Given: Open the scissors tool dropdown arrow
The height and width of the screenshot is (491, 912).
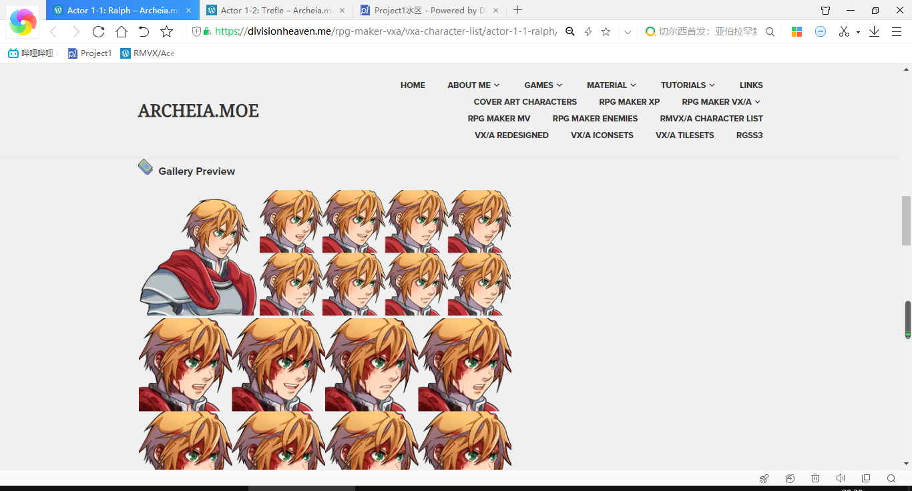Looking at the screenshot, I should tap(858, 32).
